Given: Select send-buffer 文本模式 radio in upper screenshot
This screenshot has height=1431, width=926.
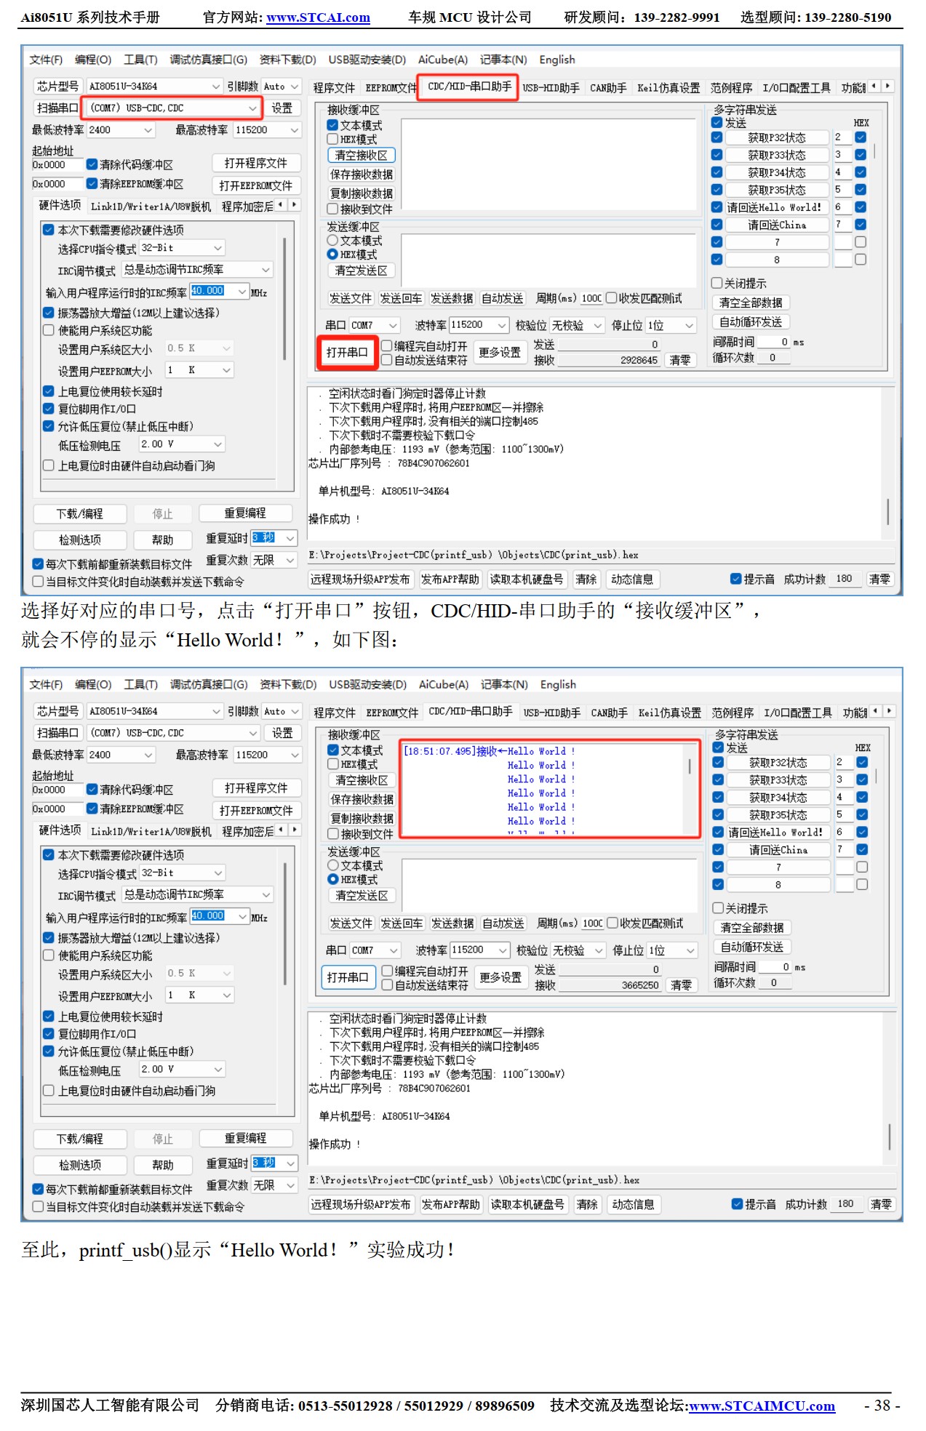Looking at the screenshot, I should [332, 241].
